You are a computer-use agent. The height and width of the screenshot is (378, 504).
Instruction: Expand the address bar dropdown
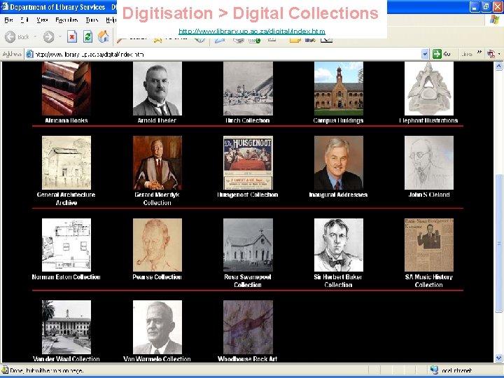click(425, 54)
